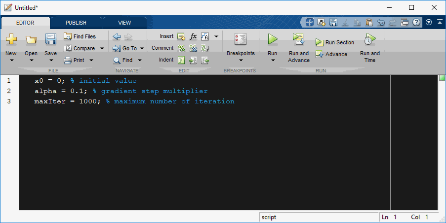
Task: Minimize the toolstrip with the up-arrow icon
Action: (x=440, y=22)
